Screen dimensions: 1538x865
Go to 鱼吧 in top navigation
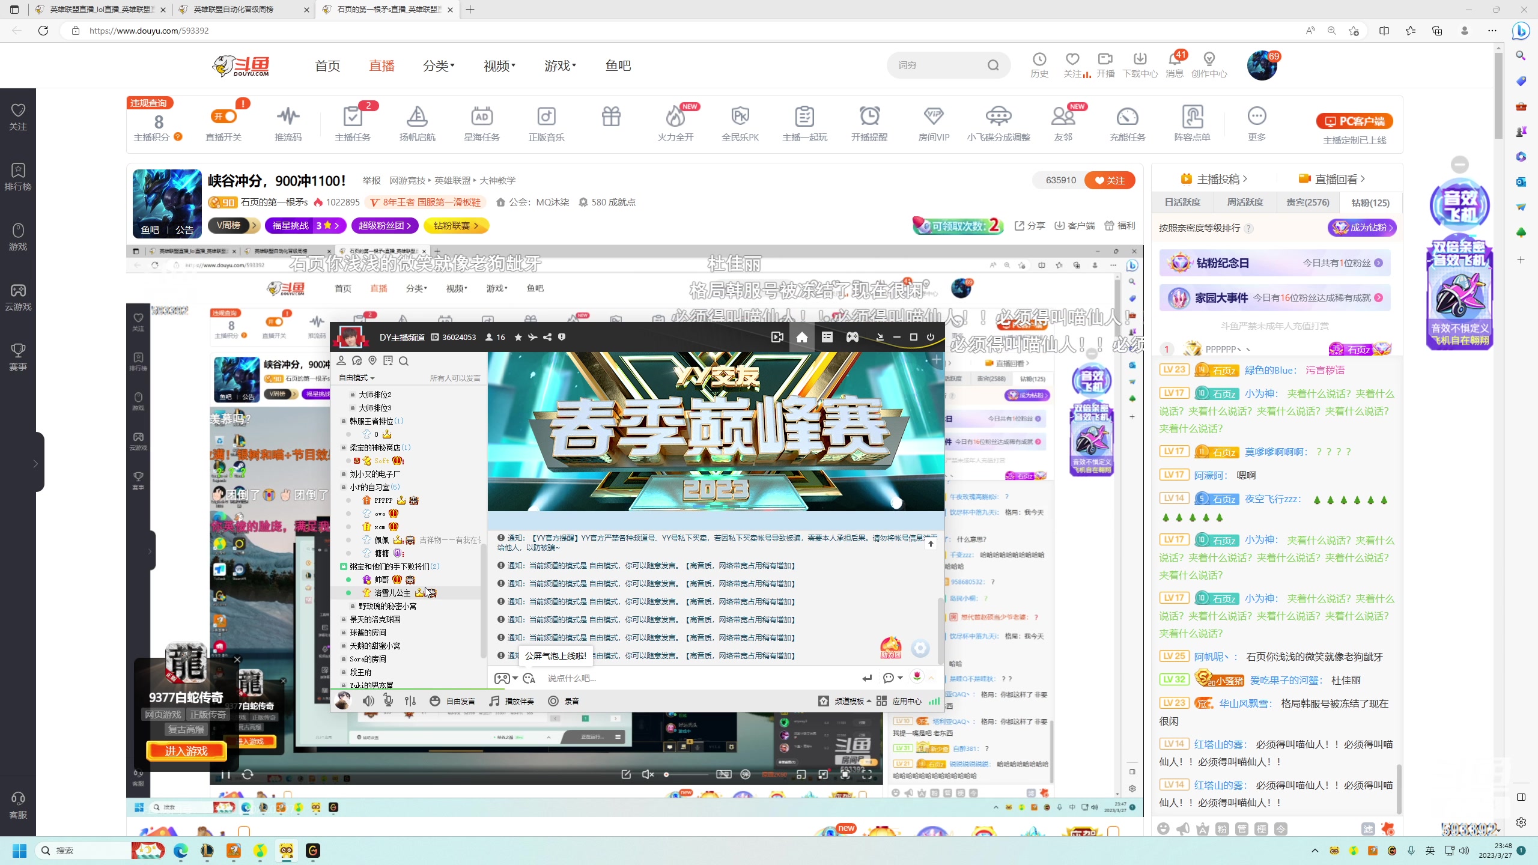(618, 65)
